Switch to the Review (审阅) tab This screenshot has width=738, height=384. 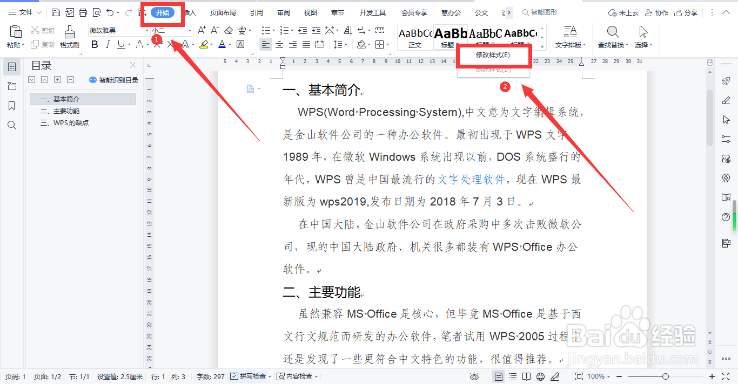coord(284,12)
